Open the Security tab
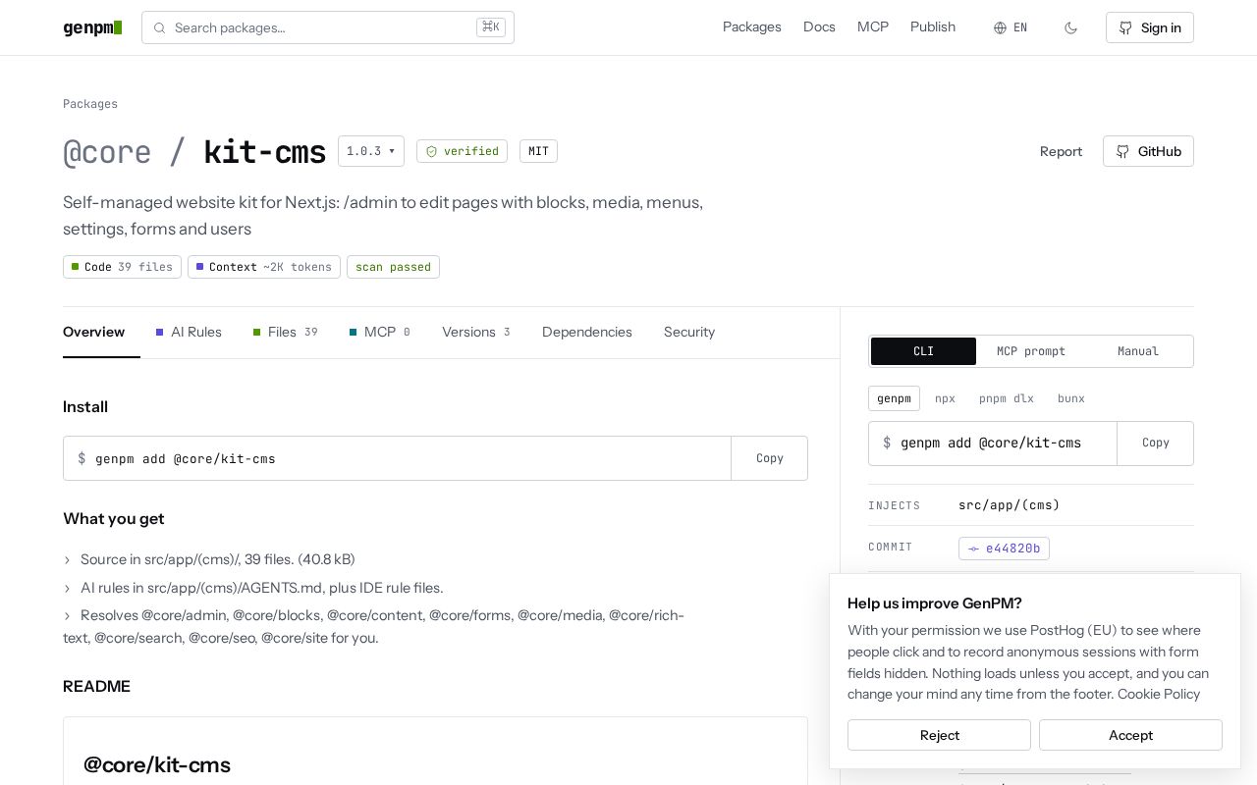Viewport: 1257px width, 785px height. (689, 333)
